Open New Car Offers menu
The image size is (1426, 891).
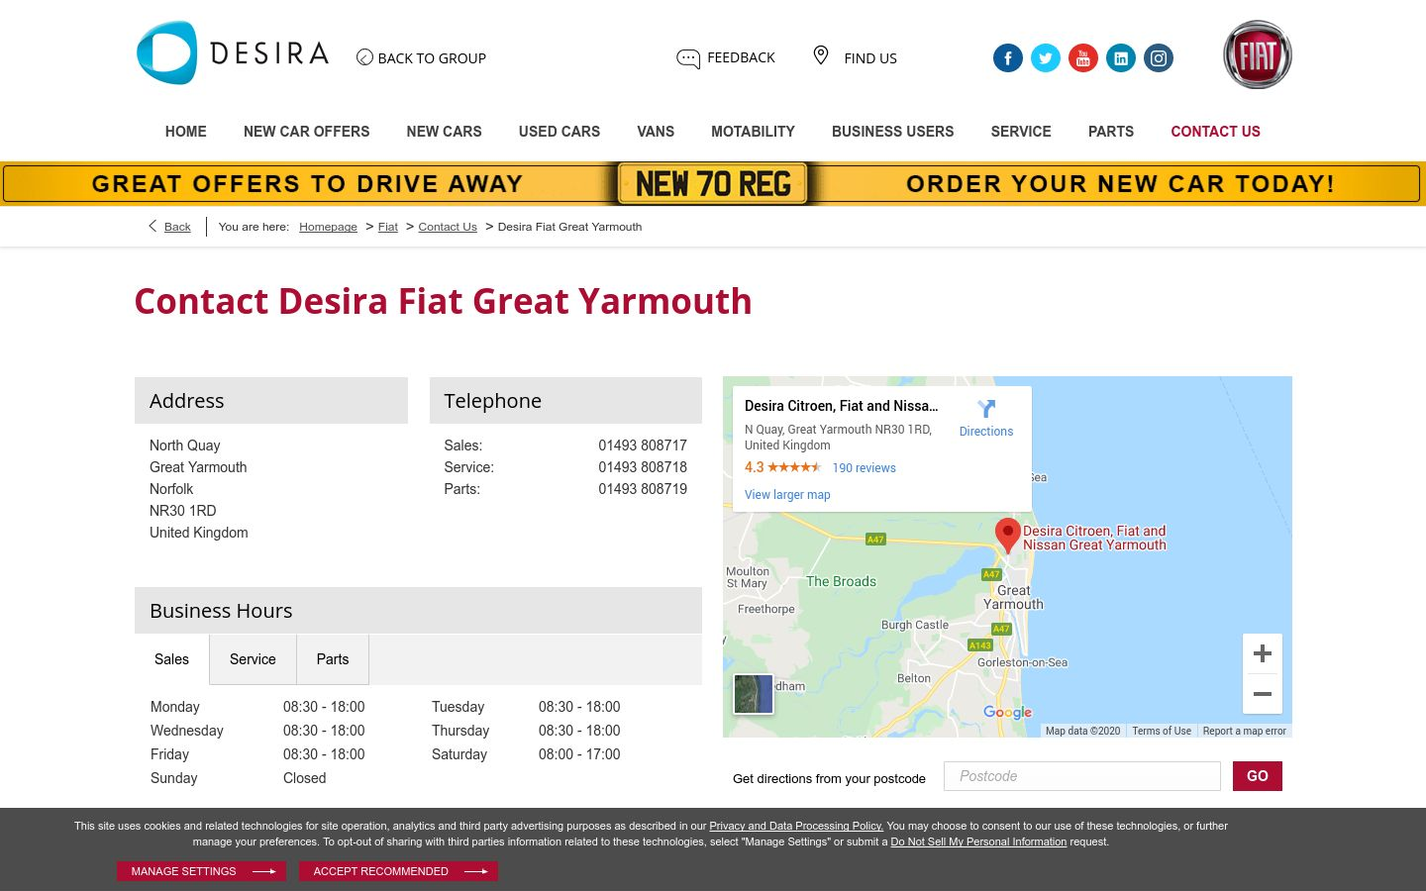(306, 132)
